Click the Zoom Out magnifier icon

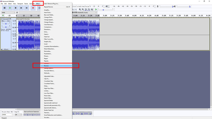pos(83,9)
